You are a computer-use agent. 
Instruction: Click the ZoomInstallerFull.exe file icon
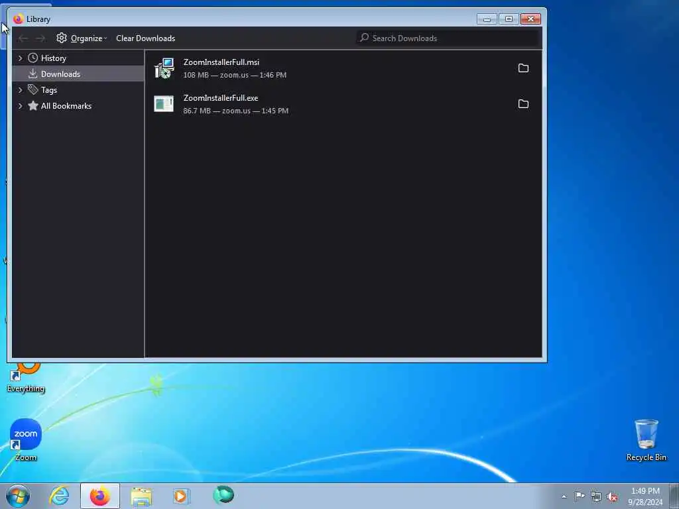[164, 104]
